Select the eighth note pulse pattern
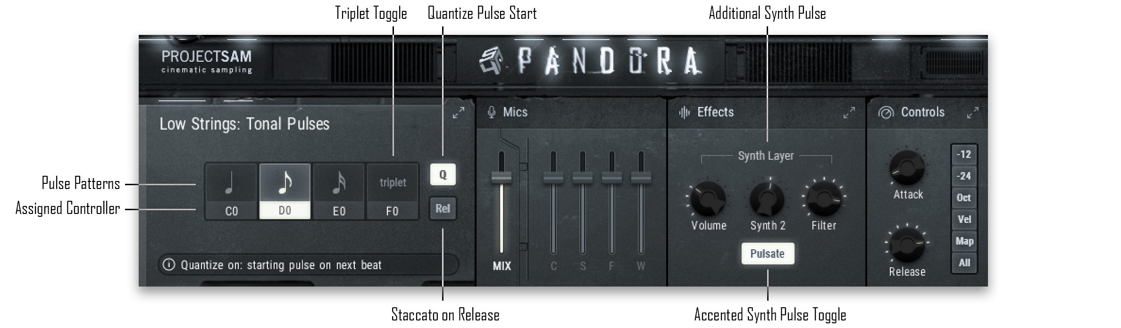The height and width of the screenshot is (328, 1121). click(x=285, y=183)
